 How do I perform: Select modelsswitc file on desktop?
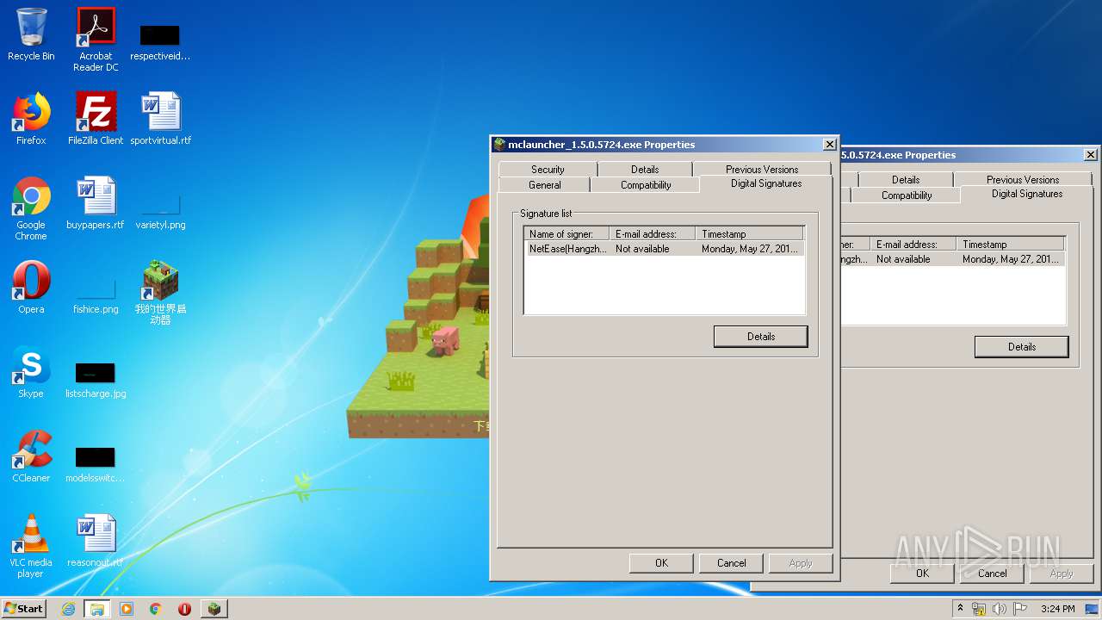pos(96,465)
